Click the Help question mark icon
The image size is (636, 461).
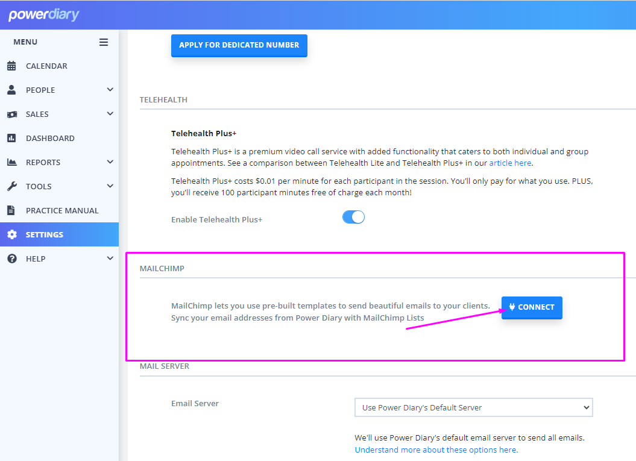[12, 259]
